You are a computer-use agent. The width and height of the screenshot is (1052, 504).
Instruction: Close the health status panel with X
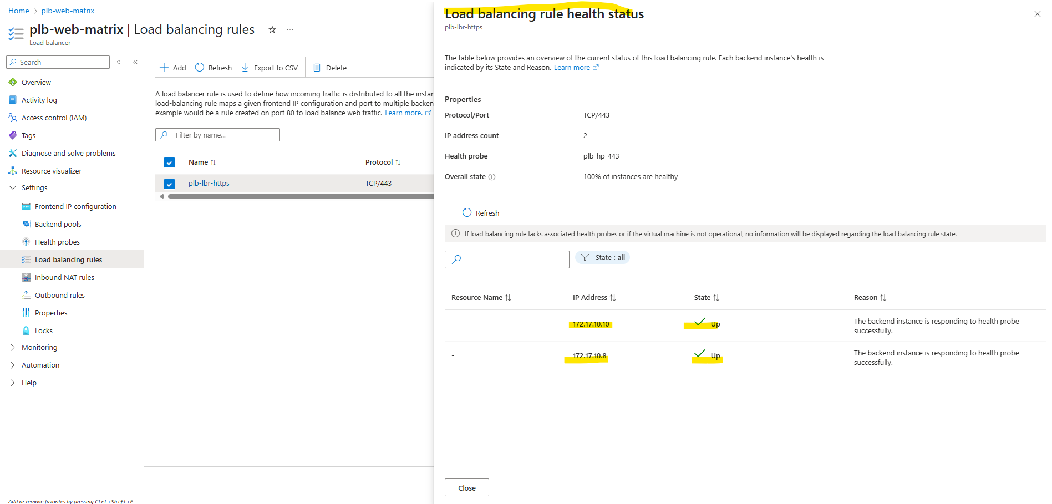[x=1038, y=14]
